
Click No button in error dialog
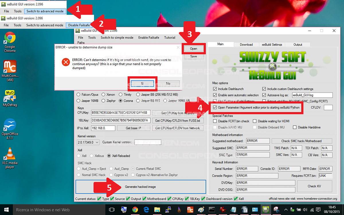pos(168,83)
